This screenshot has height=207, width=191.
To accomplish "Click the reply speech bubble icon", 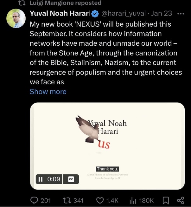I will pos(35,200).
